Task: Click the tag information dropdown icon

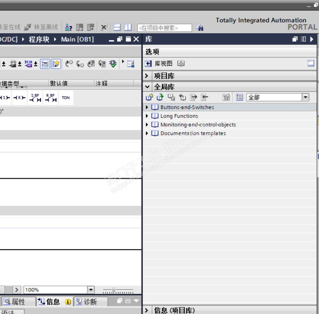Action: pyautogui.click(x=15, y=64)
